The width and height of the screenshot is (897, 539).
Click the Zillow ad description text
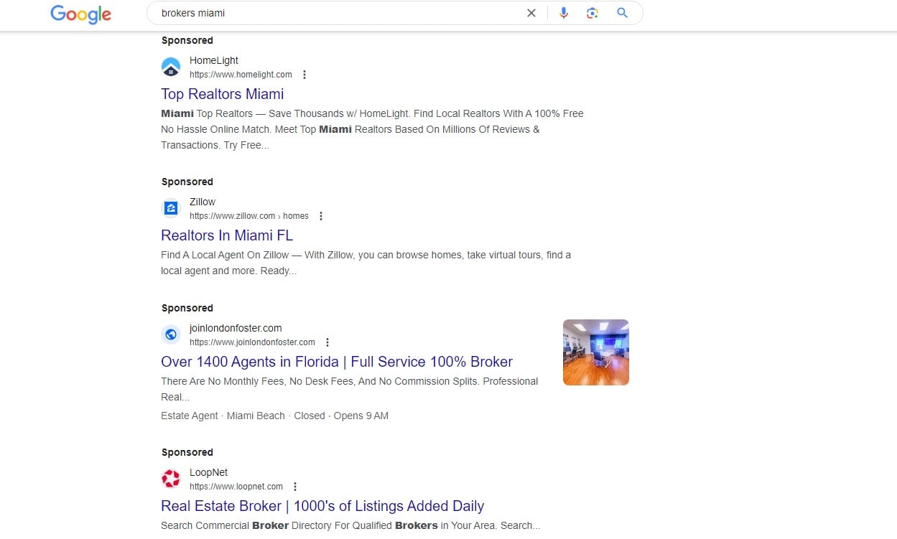click(366, 263)
